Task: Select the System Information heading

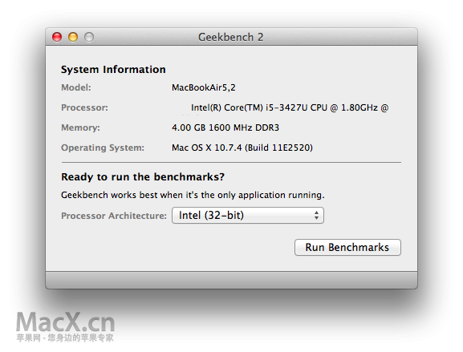Action: 113,69
